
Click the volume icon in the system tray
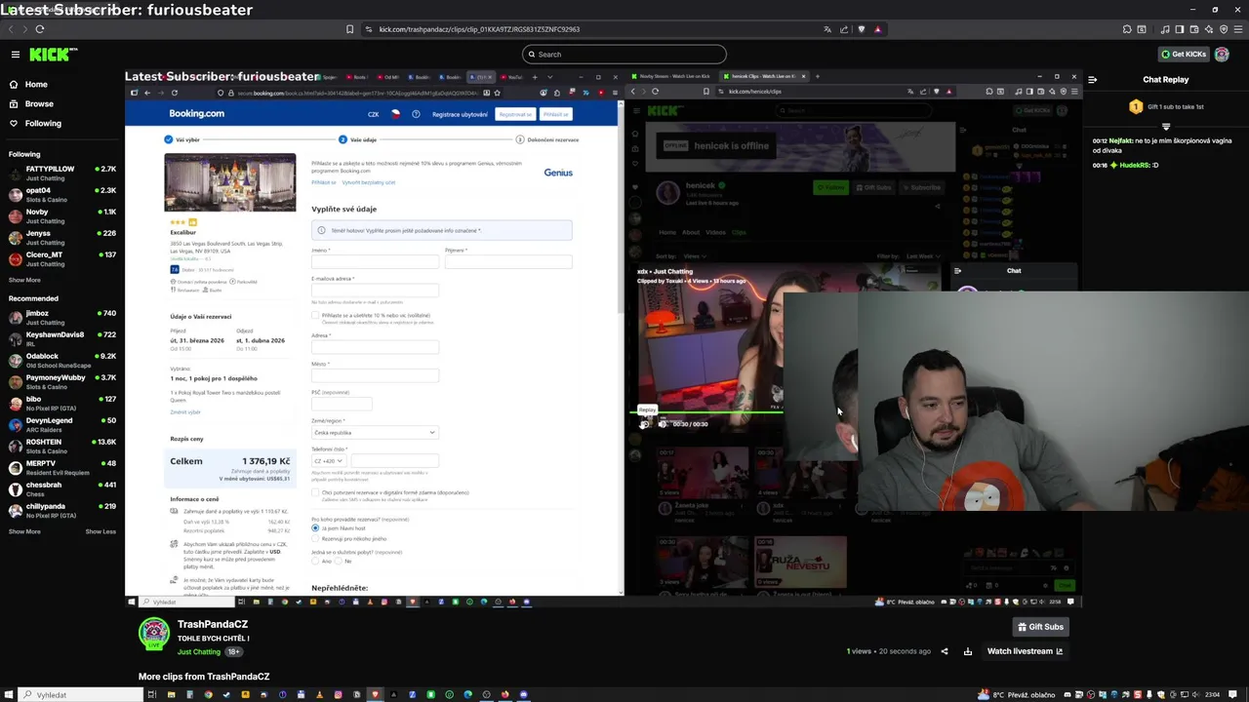(1194, 694)
